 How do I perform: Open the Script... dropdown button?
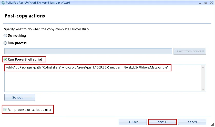tap(17, 97)
